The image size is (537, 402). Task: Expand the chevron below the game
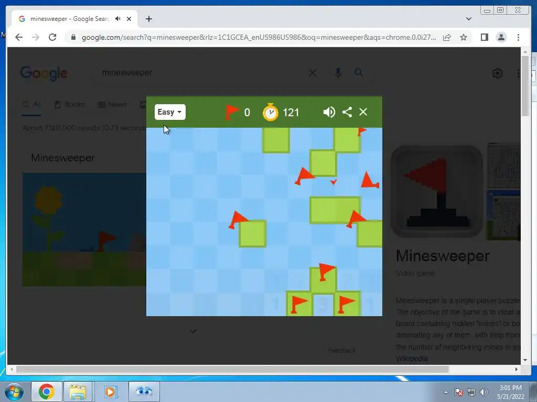193,331
